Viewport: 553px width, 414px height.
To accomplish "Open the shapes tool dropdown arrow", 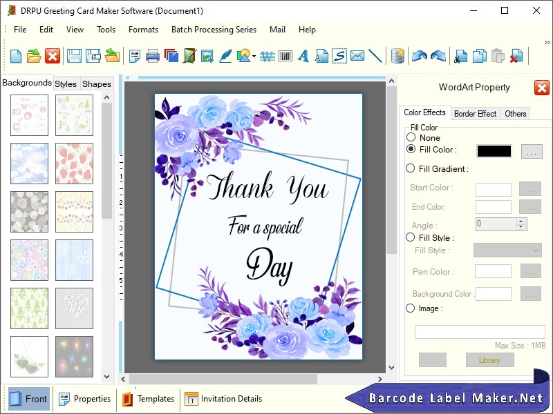I will point(254,57).
